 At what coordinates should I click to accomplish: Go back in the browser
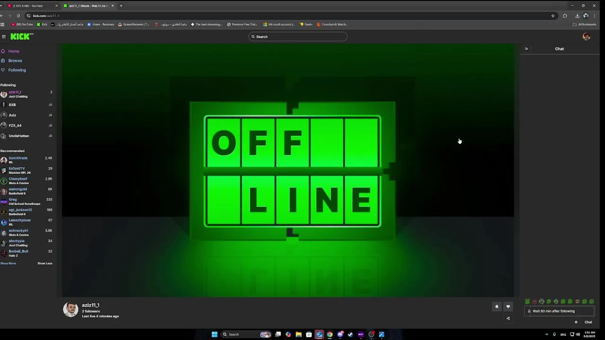2,16
